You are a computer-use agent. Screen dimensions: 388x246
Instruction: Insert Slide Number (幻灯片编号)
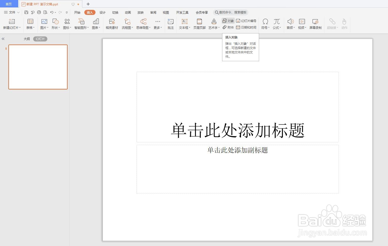[x=246, y=21]
